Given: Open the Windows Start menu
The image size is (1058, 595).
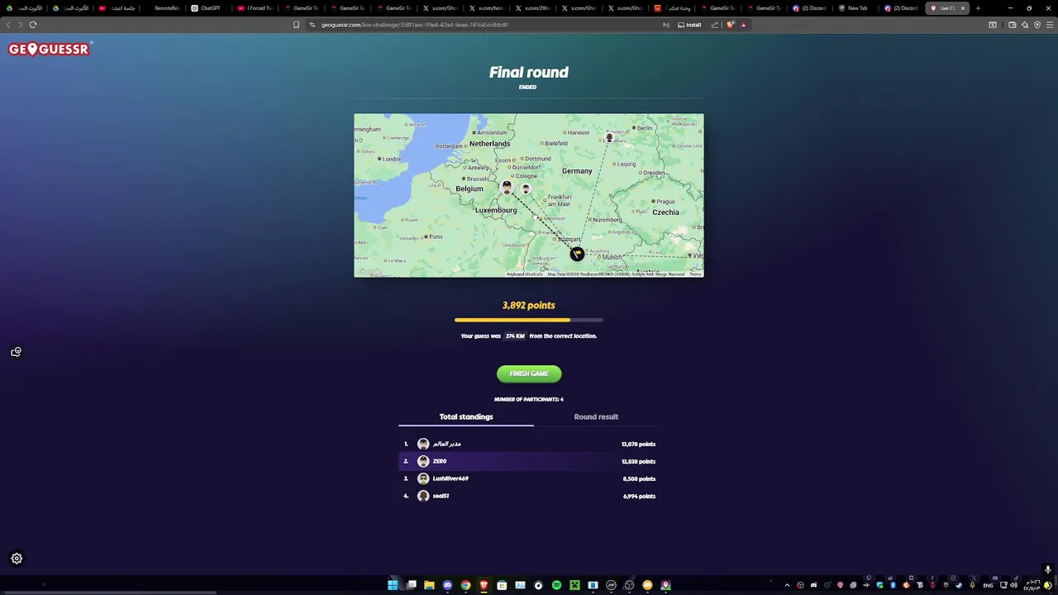Looking at the screenshot, I should click(393, 585).
